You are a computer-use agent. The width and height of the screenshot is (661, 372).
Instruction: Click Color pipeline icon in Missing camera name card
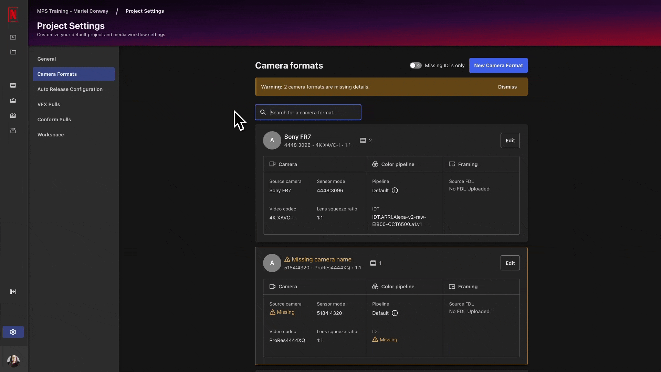(375, 287)
